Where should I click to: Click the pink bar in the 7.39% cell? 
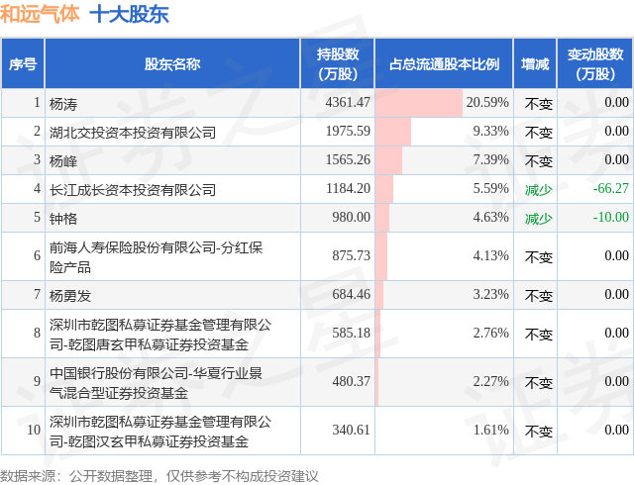point(388,160)
